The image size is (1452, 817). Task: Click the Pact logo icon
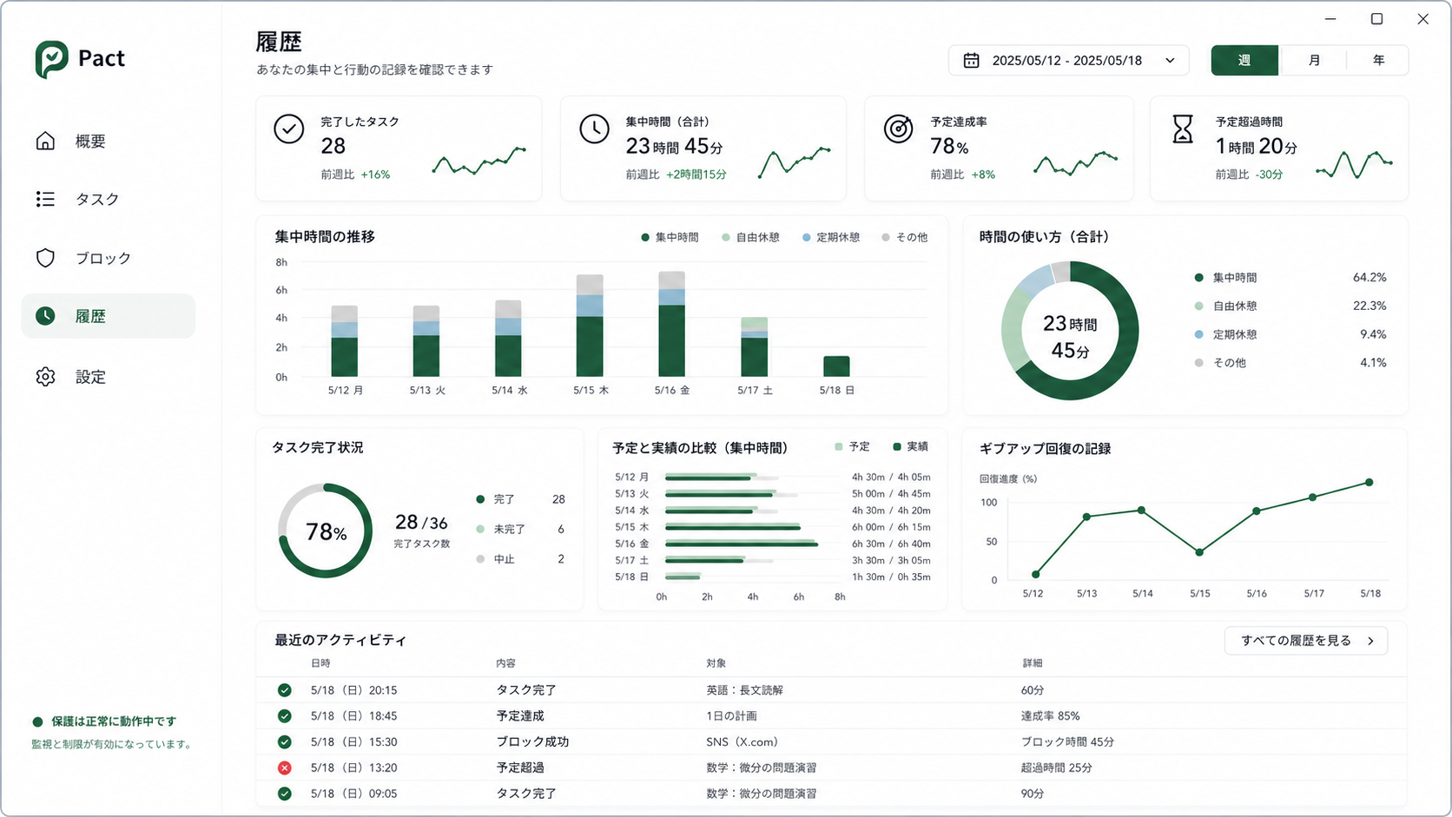(x=52, y=59)
